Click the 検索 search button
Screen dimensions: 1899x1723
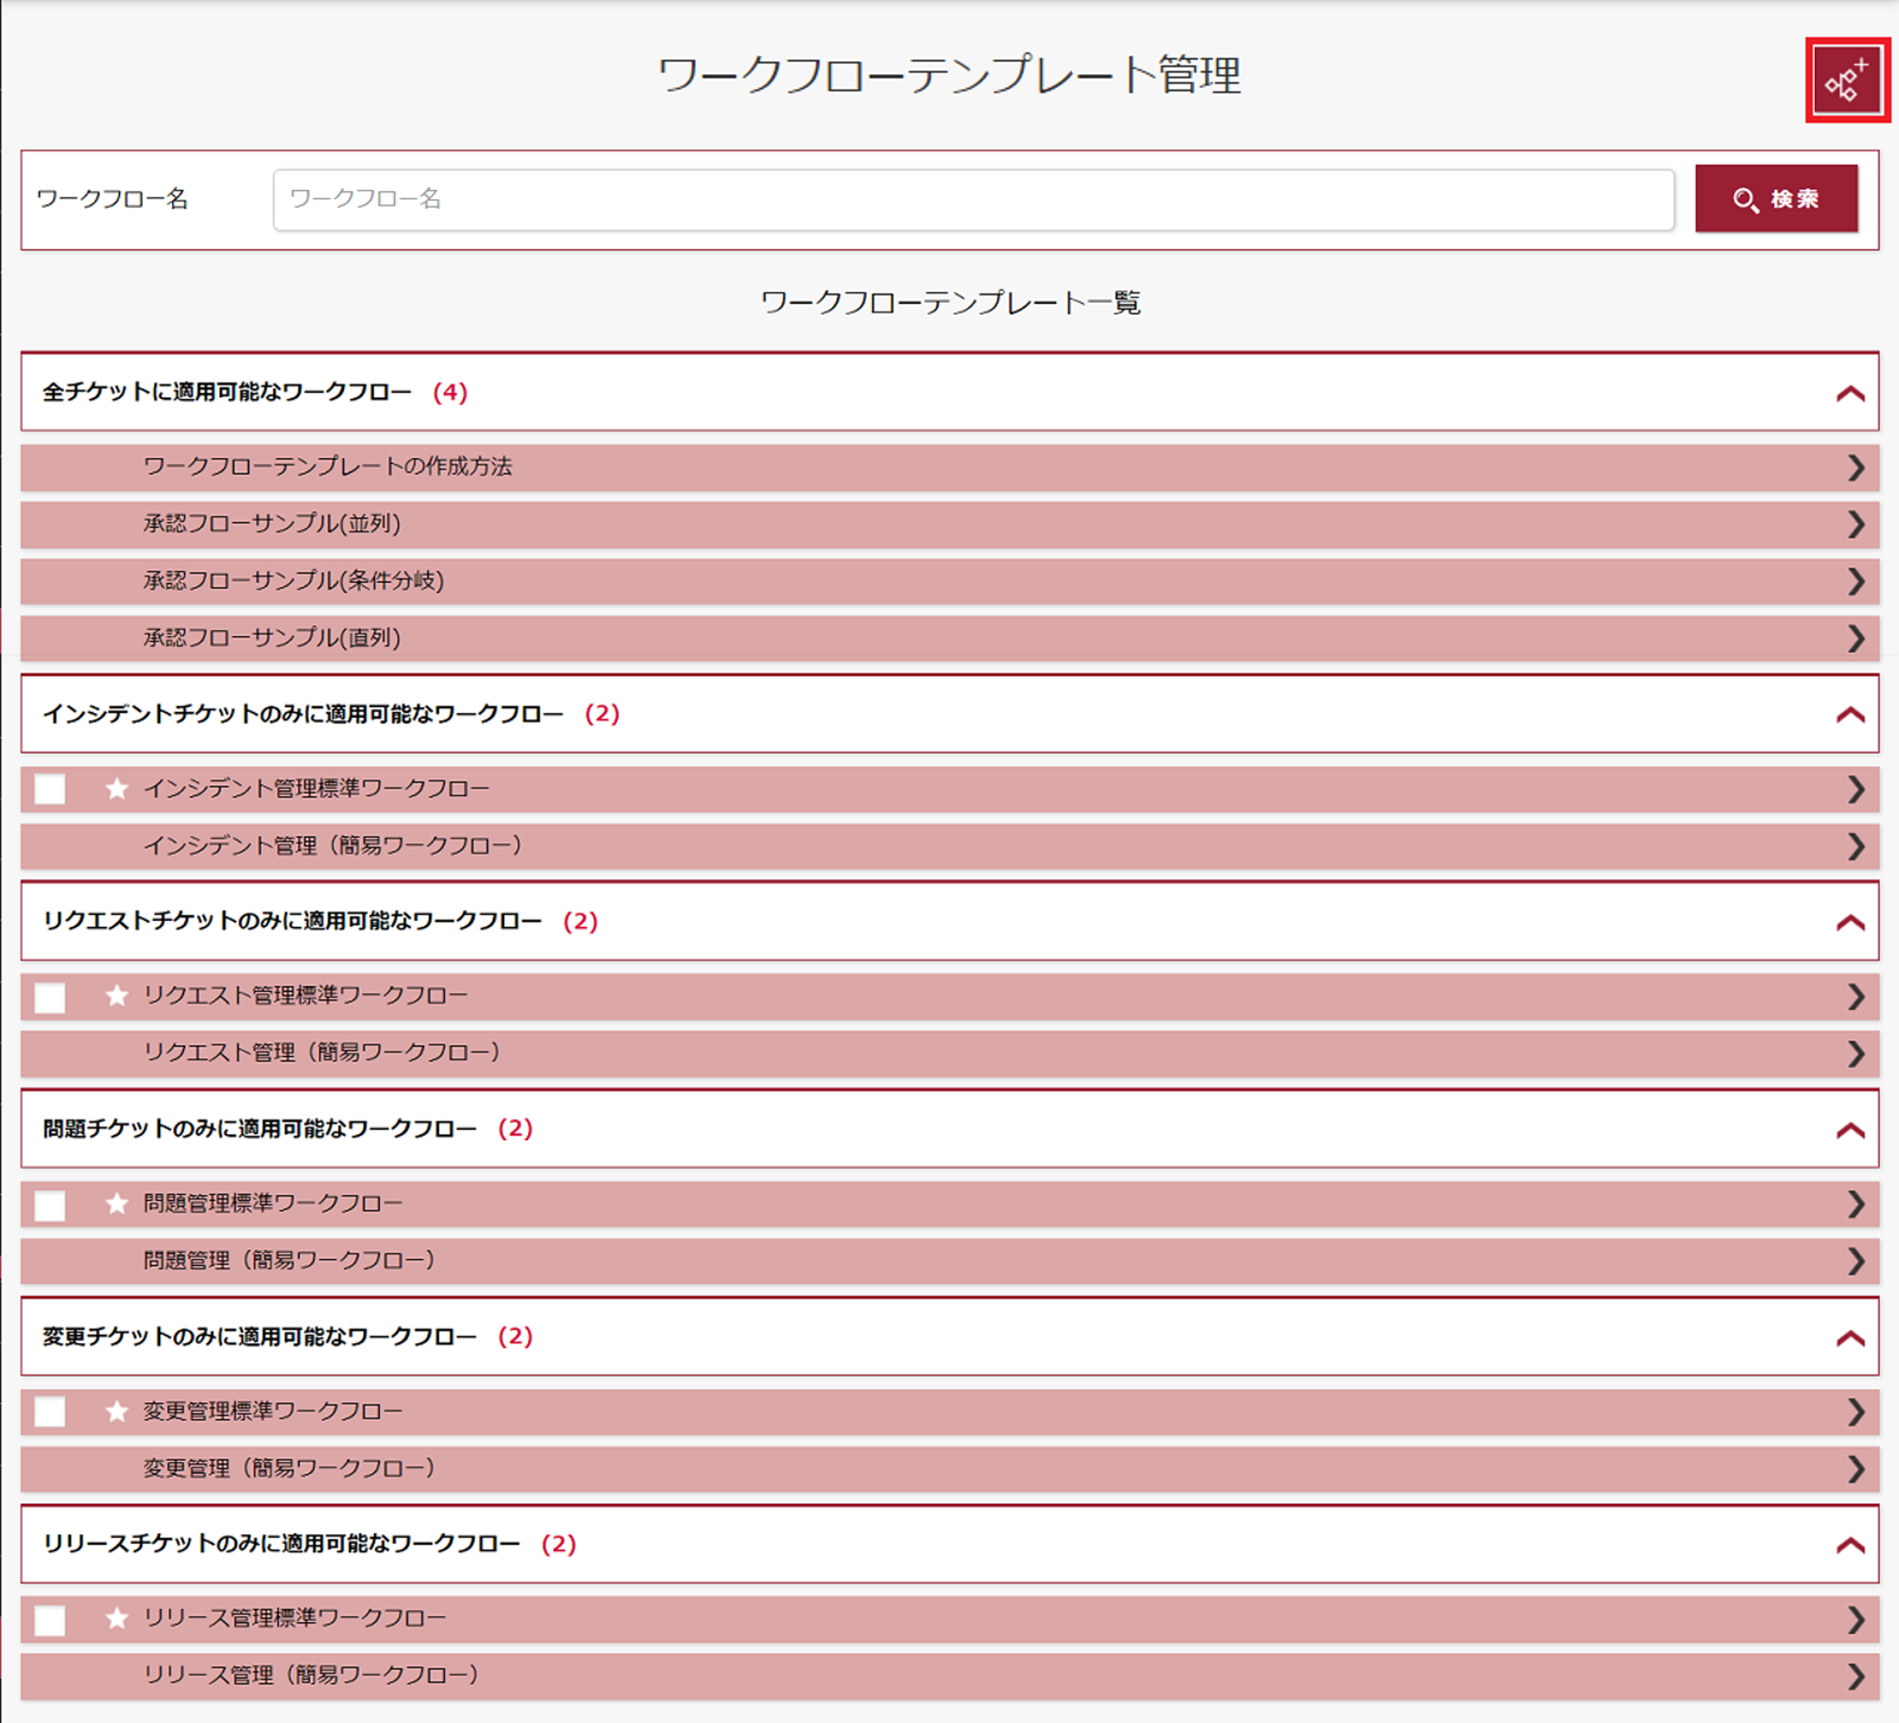[x=1775, y=199]
